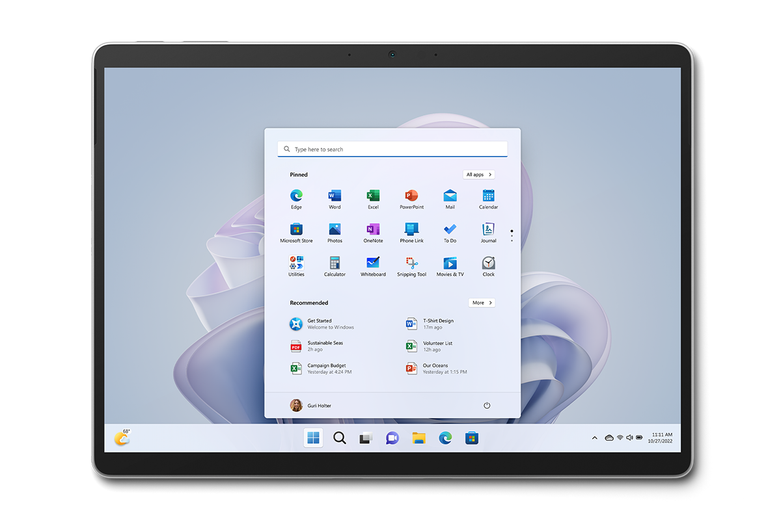Image resolution: width=781 pixels, height=520 pixels.
Task: Go to next pinned apps page dot
Action: coord(512,236)
